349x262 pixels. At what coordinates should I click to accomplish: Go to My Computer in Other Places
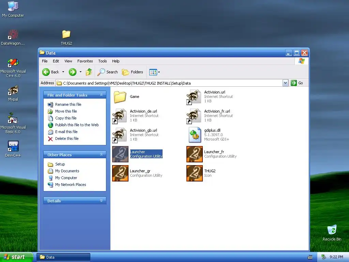66,178
